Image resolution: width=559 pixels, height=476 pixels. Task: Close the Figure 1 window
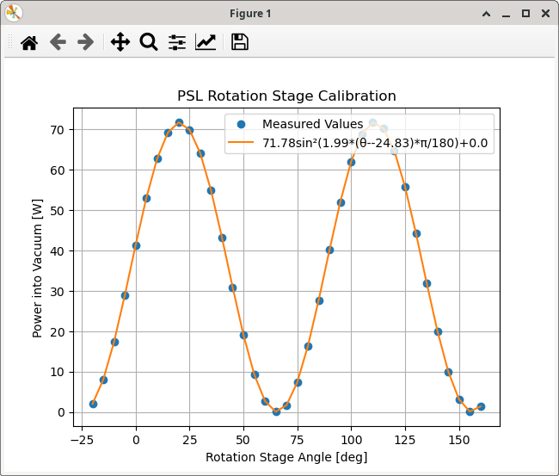coord(544,13)
